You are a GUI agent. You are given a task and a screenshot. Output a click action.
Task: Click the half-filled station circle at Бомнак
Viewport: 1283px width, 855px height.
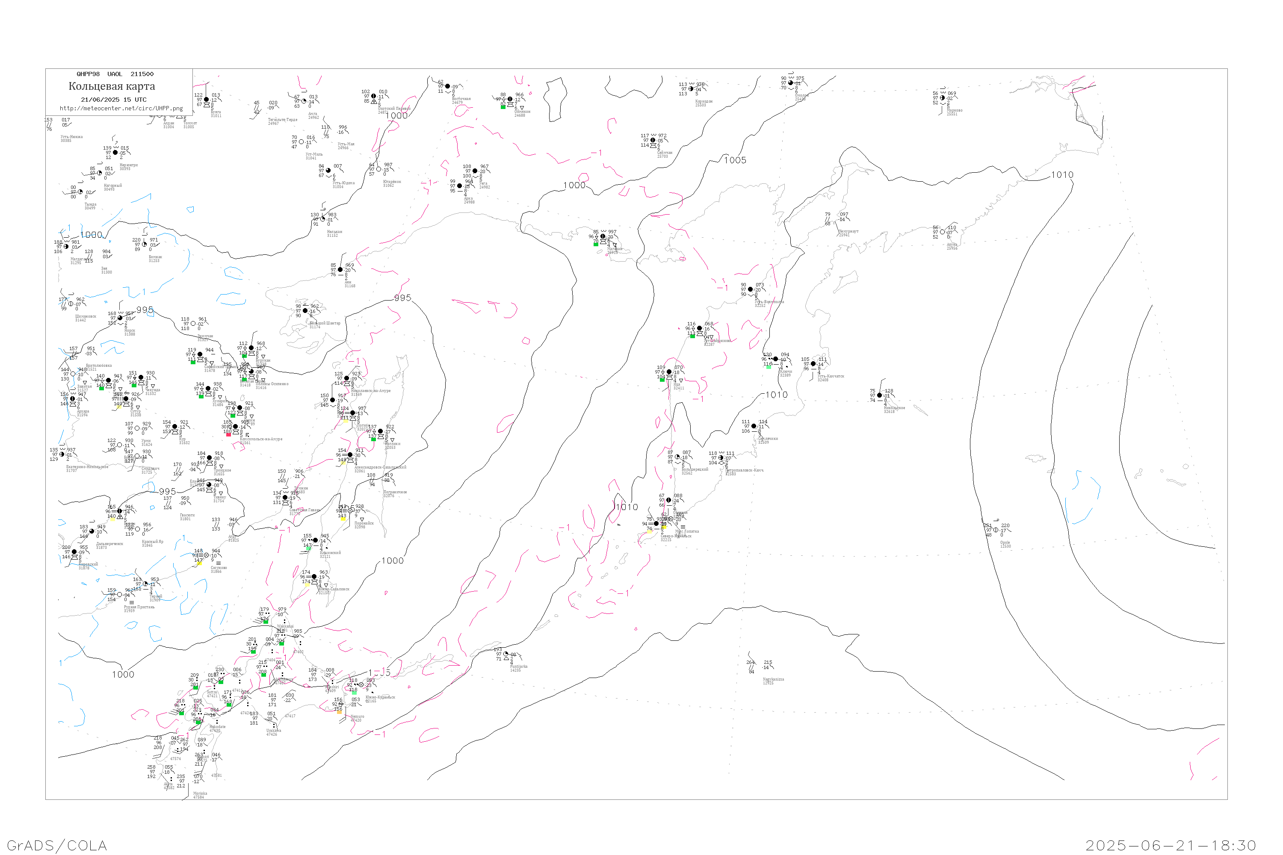[144, 245]
